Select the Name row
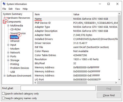Image resolution: width=123 pixels, height=102 pixels. (76, 19)
